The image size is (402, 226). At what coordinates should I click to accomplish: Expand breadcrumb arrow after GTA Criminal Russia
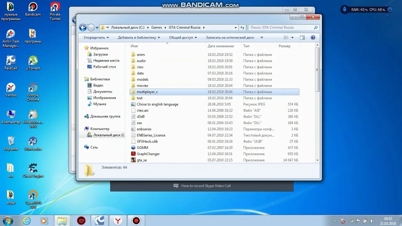(x=204, y=28)
